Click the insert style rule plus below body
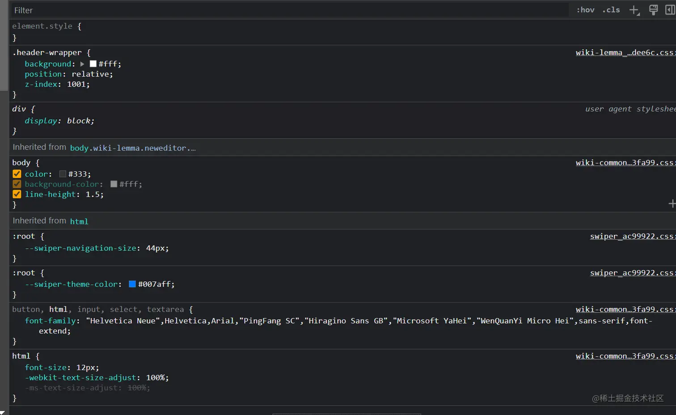 click(672, 204)
